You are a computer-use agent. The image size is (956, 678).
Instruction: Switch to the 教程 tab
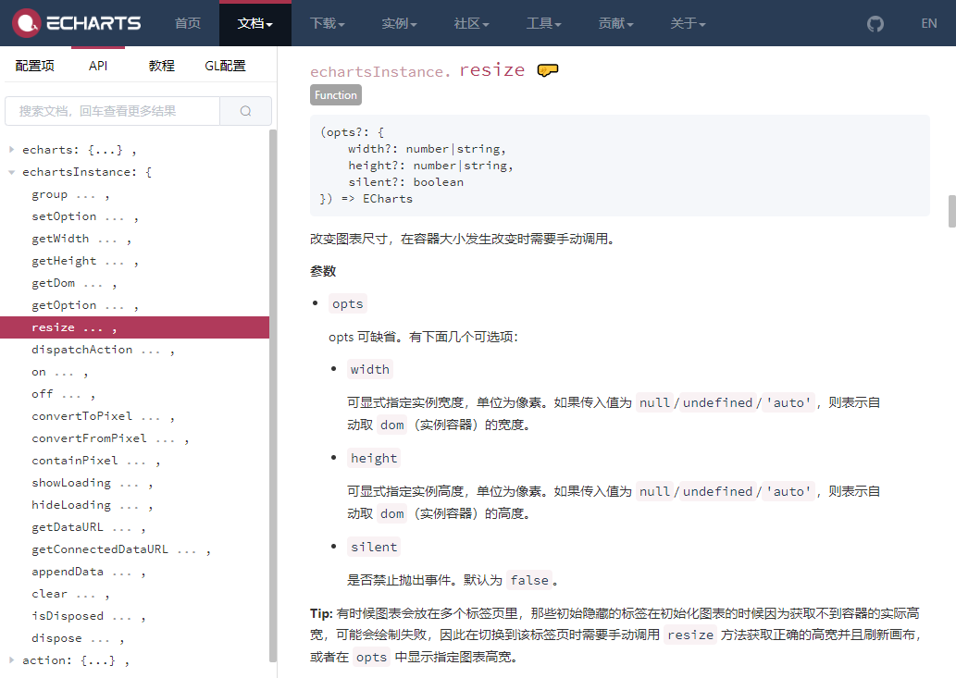161,66
